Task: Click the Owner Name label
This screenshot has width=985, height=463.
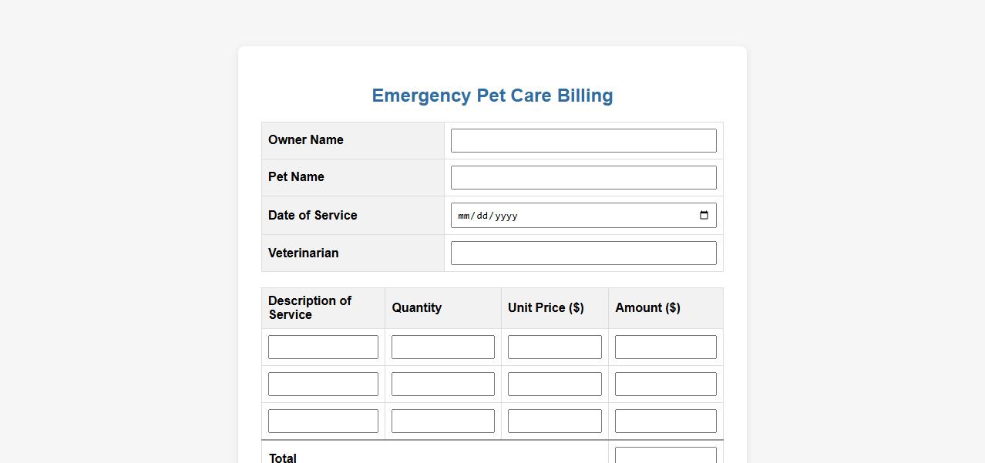Action: pyautogui.click(x=306, y=140)
